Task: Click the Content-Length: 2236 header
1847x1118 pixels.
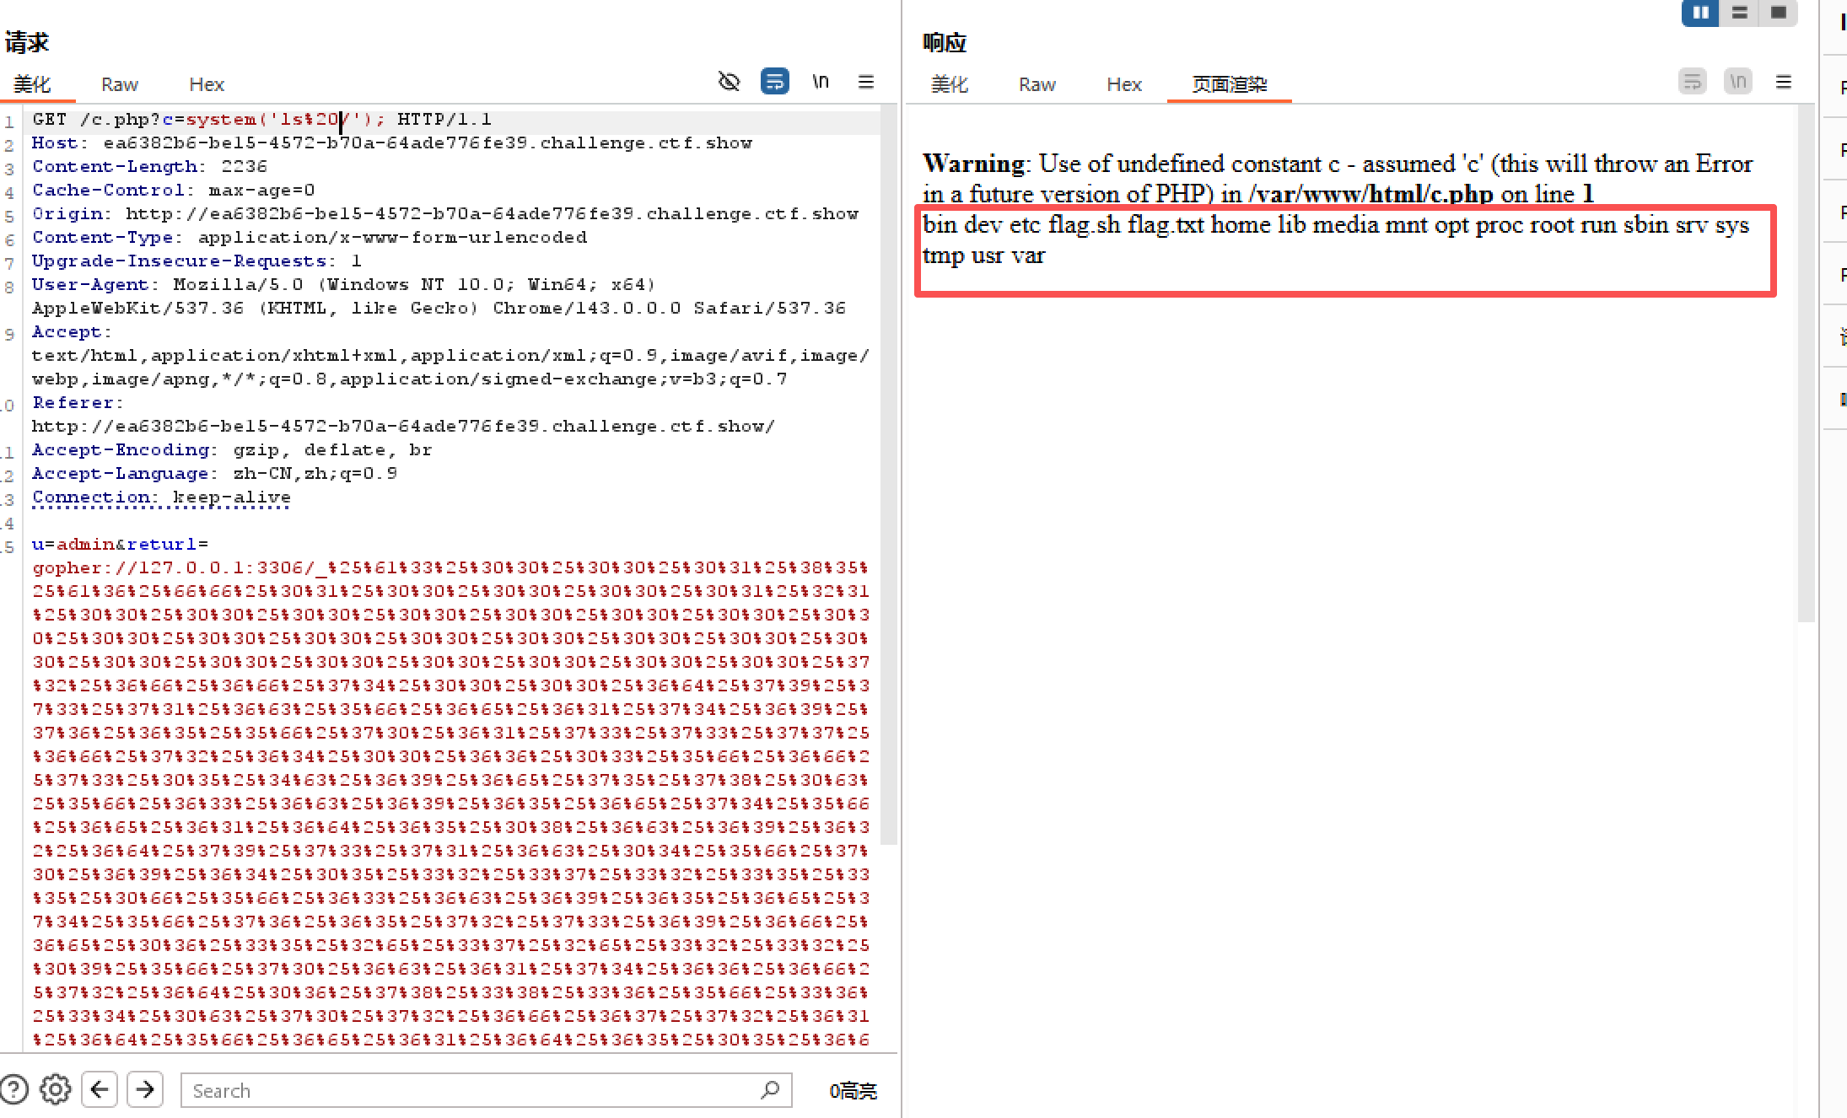Action: [x=149, y=167]
